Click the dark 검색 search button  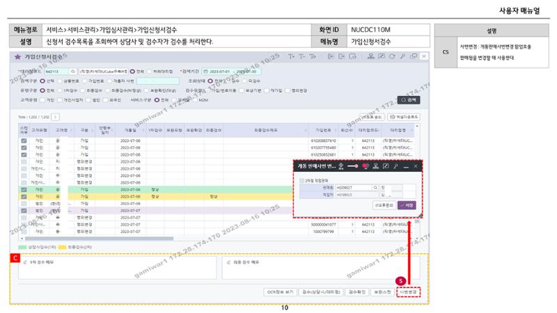[409, 100]
